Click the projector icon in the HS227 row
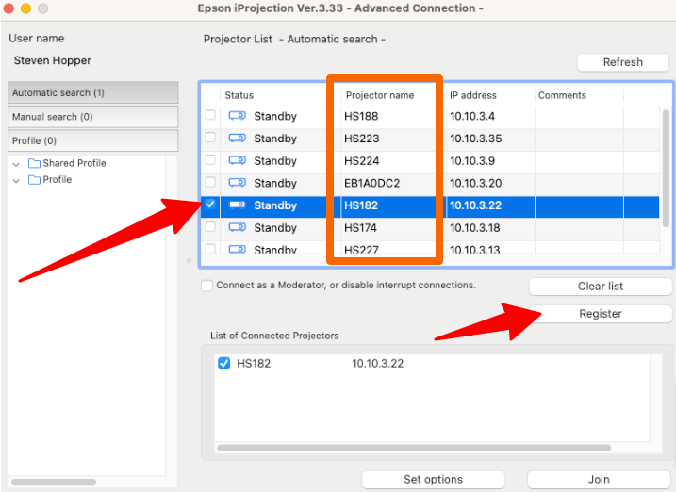Screen dimensions: 676x492 coord(237,249)
